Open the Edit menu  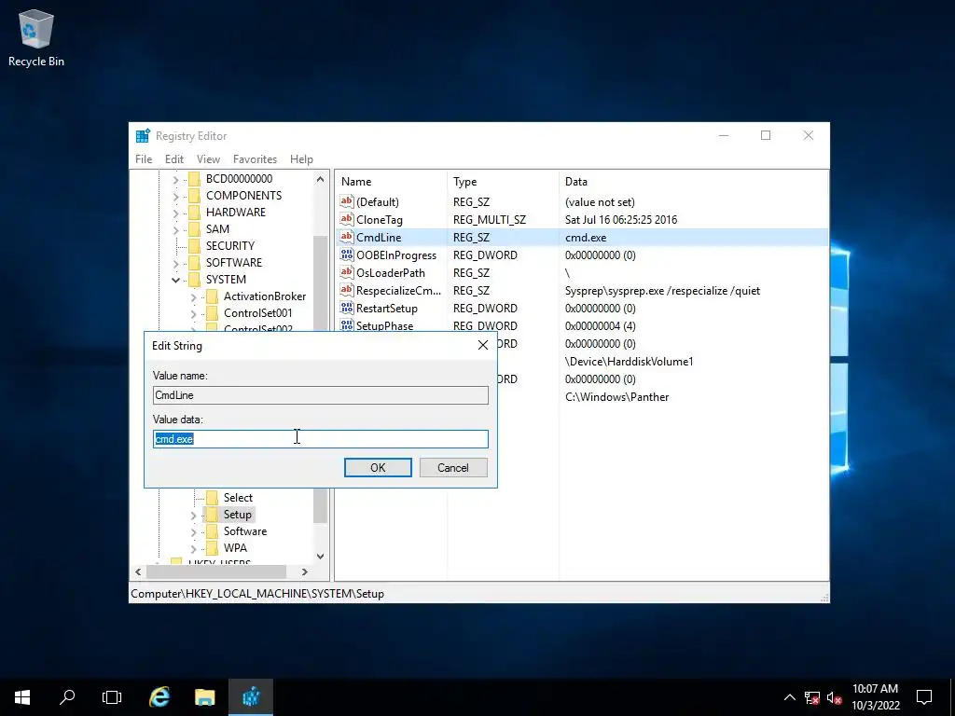pyautogui.click(x=174, y=158)
